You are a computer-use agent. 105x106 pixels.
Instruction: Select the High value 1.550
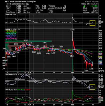point(18,8)
